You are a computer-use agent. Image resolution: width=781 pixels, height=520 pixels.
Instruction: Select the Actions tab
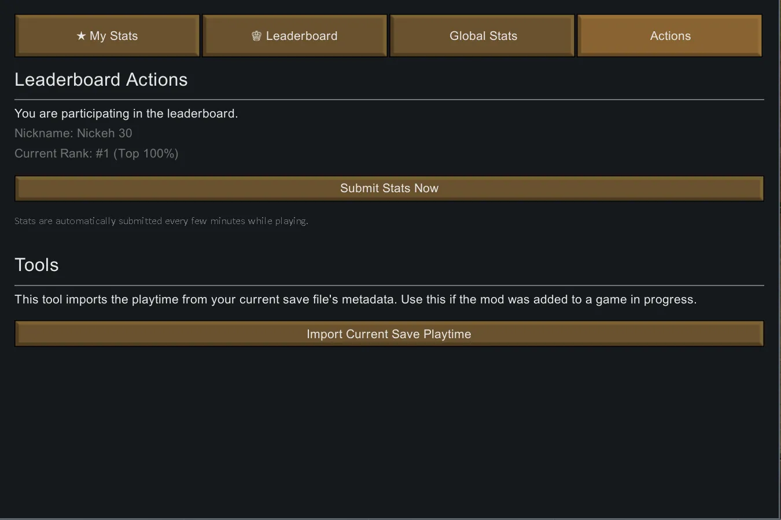(670, 36)
